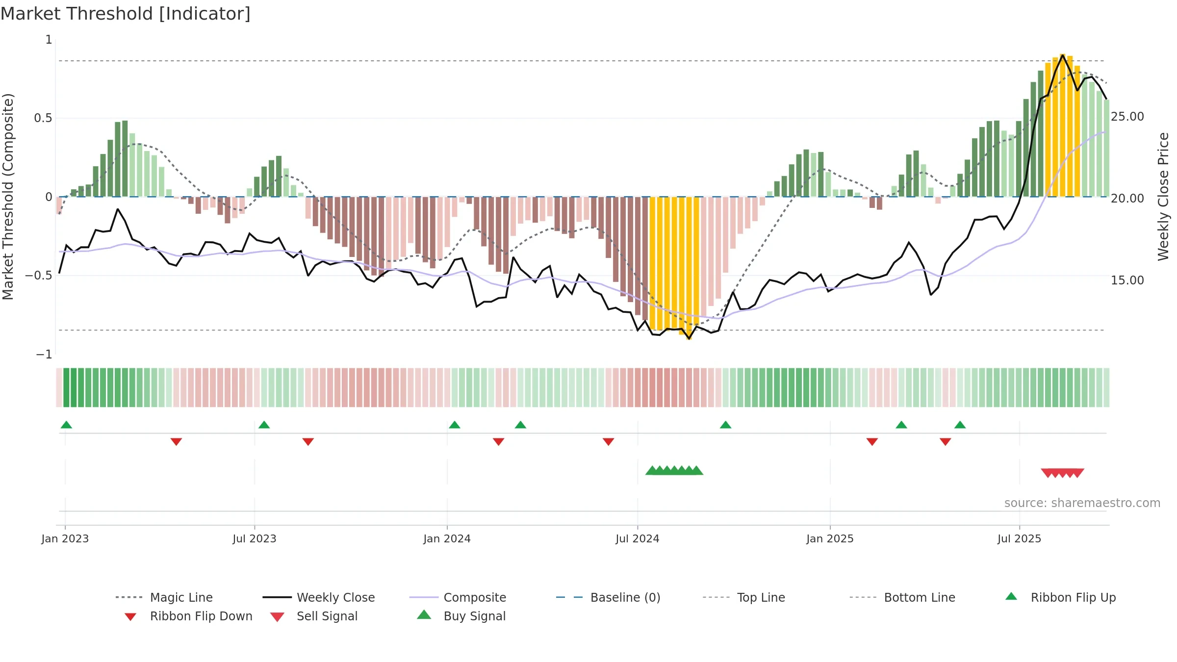Click the Weekly Close Price axis title
1177x662 pixels.
1163,197
